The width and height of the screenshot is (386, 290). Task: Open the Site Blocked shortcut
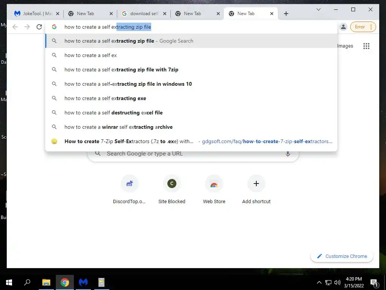point(172,190)
